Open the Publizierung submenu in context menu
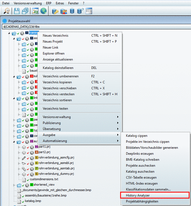The image size is (191, 206). click(x=80, y=123)
